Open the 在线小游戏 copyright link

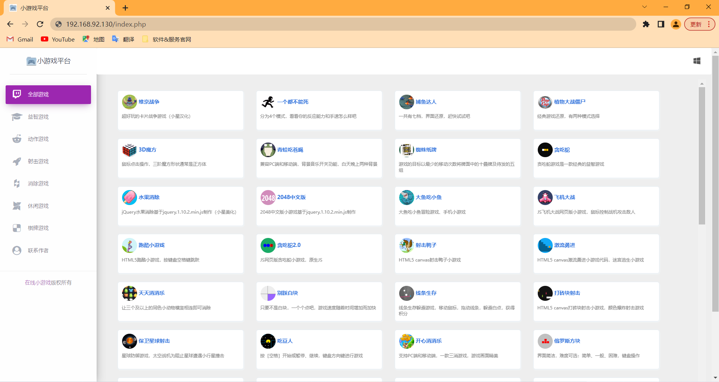[x=37, y=283]
